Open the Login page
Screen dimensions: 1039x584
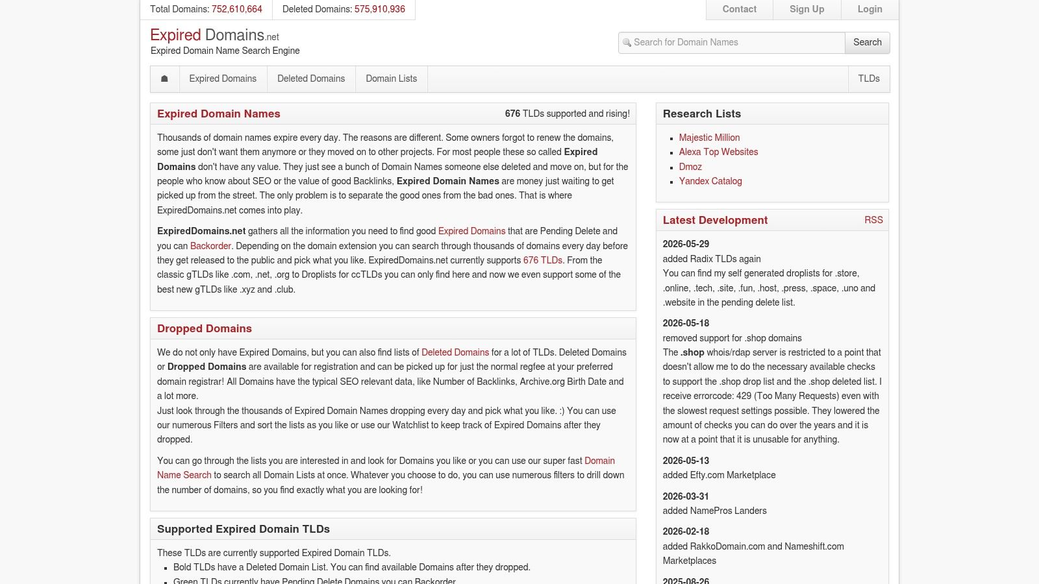tap(870, 10)
